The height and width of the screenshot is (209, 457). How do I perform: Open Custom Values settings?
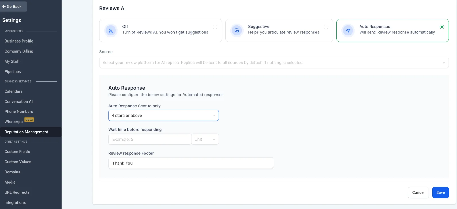click(x=18, y=162)
